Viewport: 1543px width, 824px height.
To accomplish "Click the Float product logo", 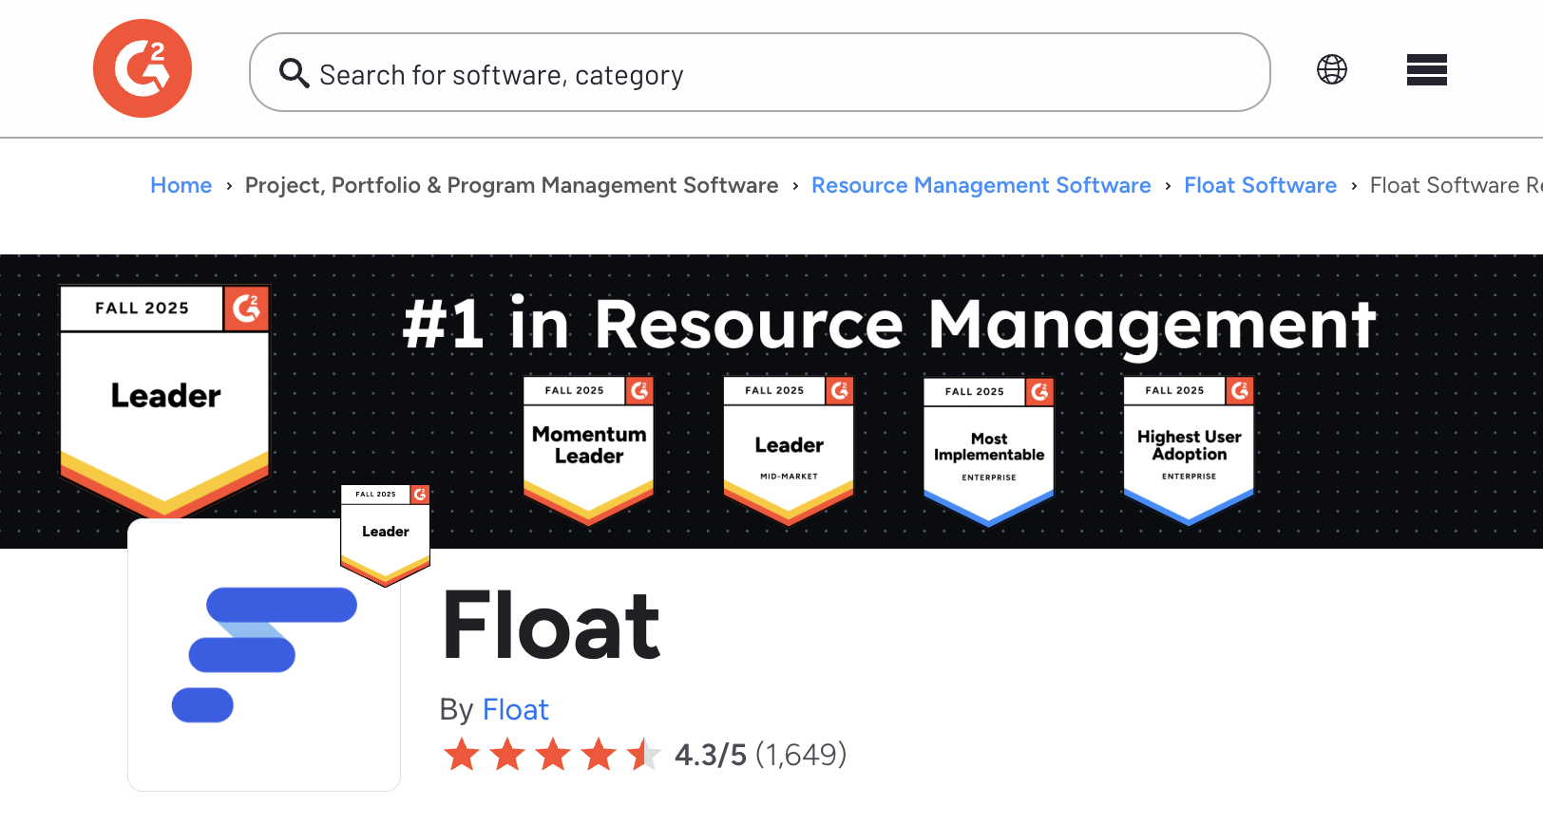I will [x=264, y=655].
